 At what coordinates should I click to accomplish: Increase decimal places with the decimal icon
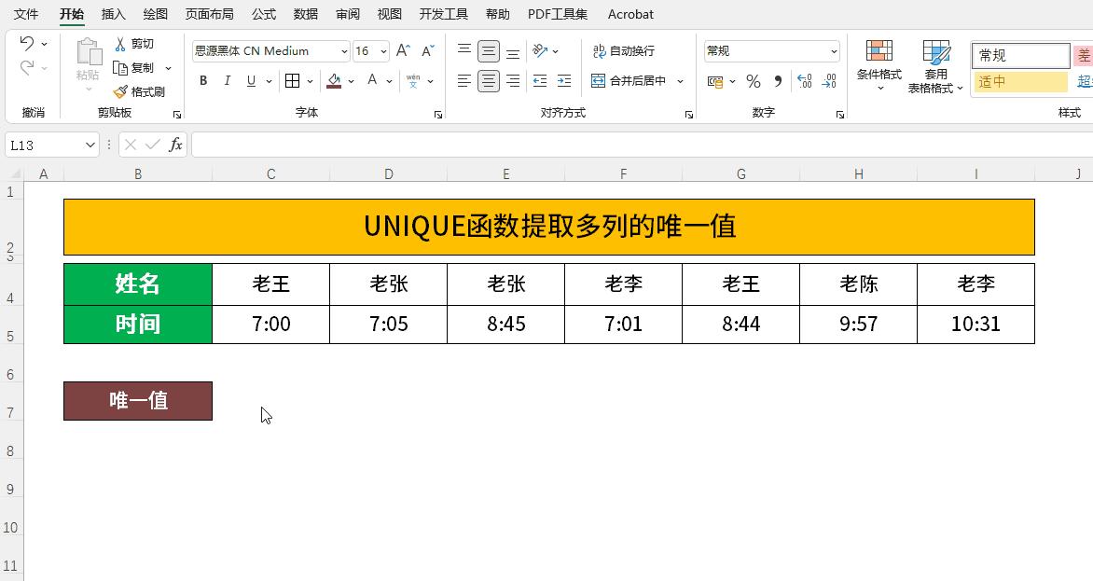click(804, 81)
